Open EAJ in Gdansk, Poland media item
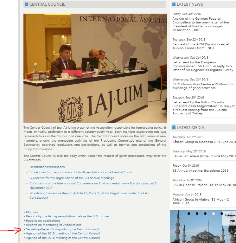This screenshot has height=243, width=236. (x=204, y=185)
